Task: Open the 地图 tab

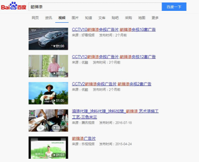Action: tap(142, 18)
